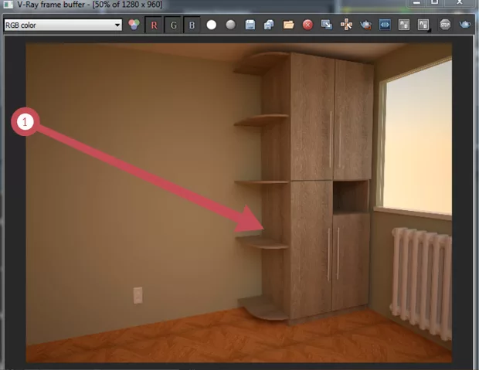The height and width of the screenshot is (370, 479).
Task: Toggle the blue channel button
Action: [192, 25]
